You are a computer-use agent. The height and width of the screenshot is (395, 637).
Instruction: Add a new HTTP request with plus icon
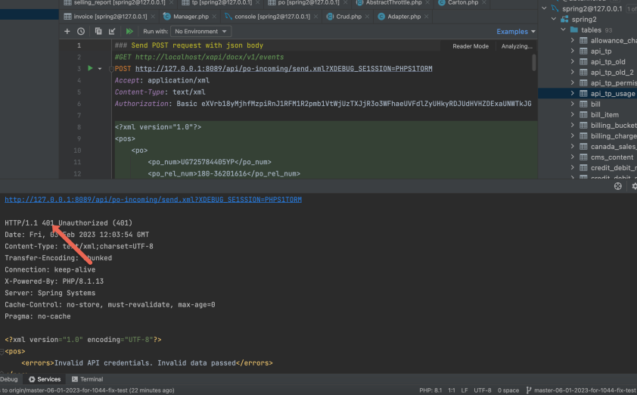pyautogui.click(x=67, y=31)
